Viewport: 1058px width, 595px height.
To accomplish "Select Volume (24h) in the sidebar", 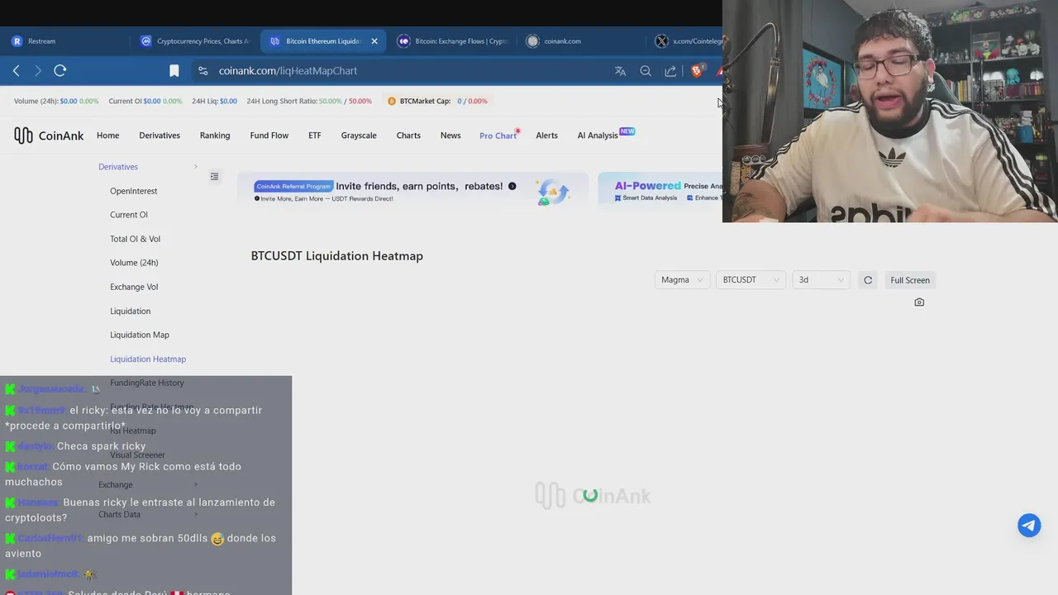I will tap(134, 263).
